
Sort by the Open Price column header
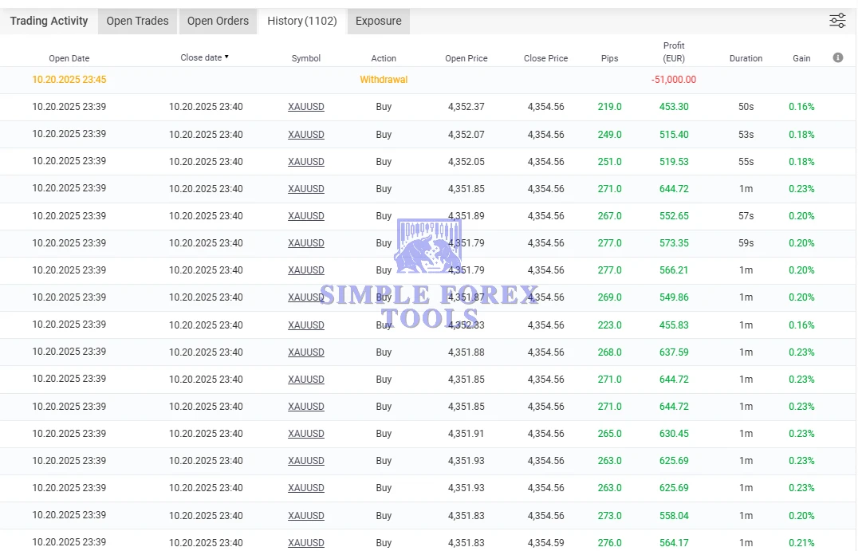point(466,58)
